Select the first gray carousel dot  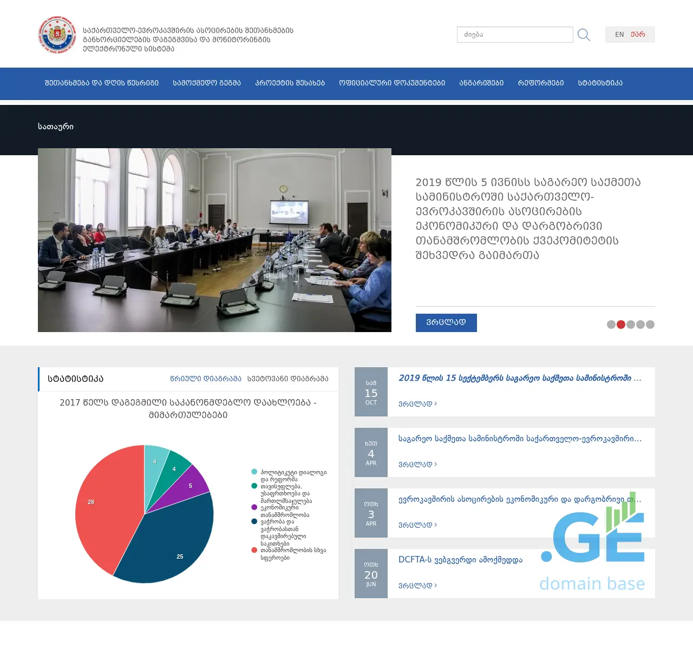611,325
